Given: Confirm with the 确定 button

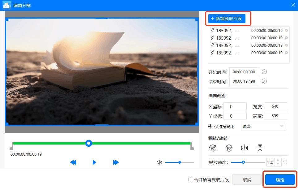Looking at the screenshot, I should point(280,180).
